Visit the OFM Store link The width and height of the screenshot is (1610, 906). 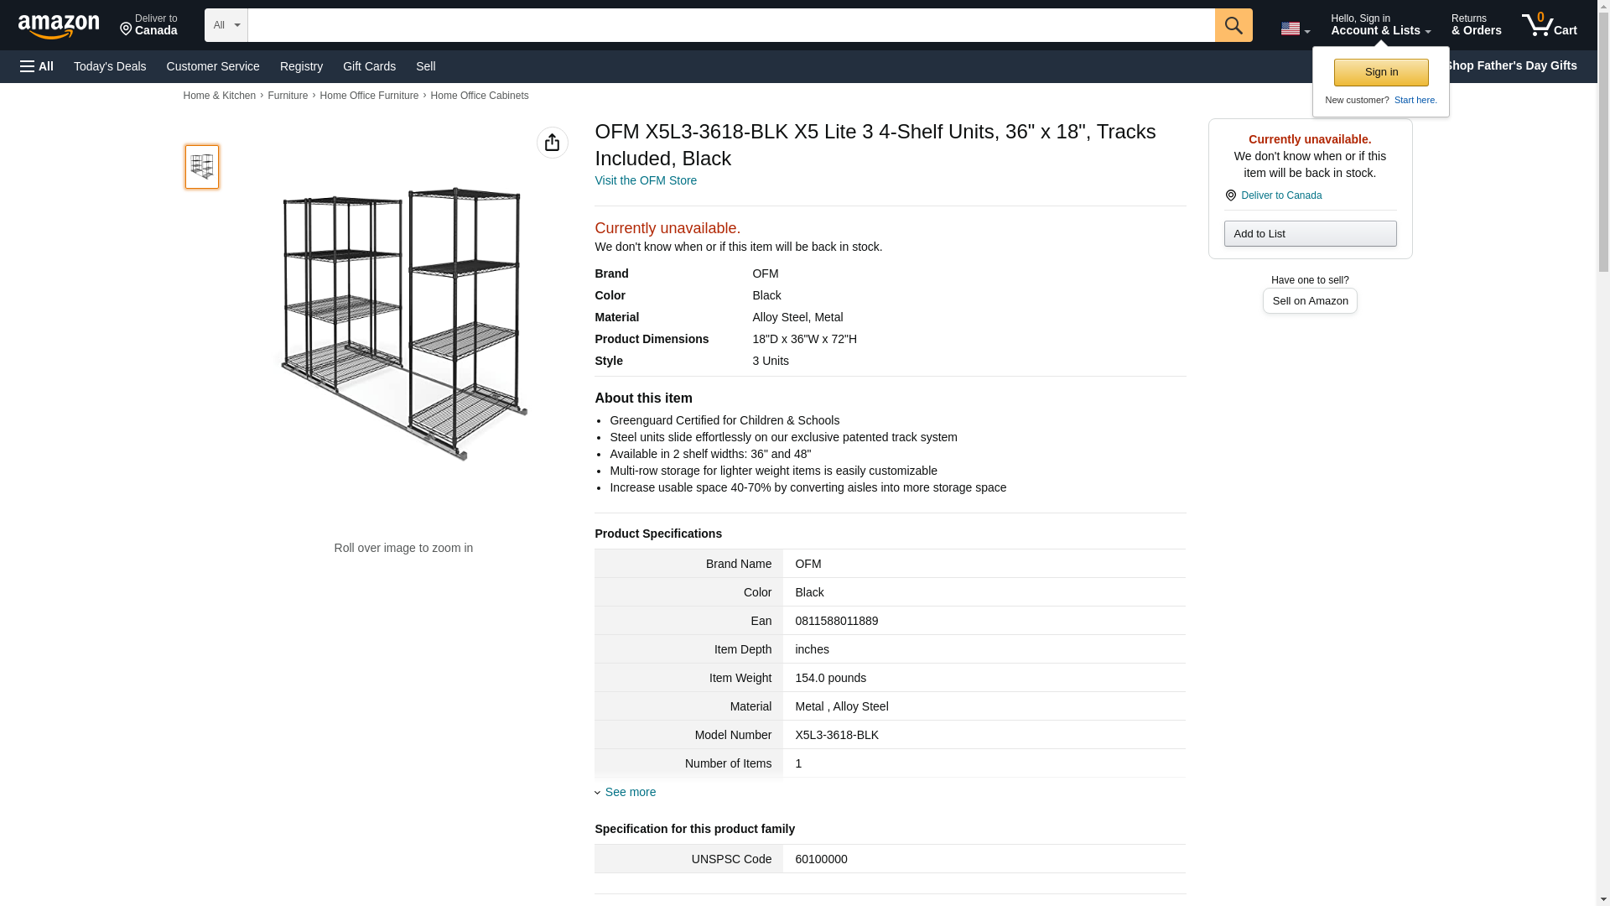[646, 180]
